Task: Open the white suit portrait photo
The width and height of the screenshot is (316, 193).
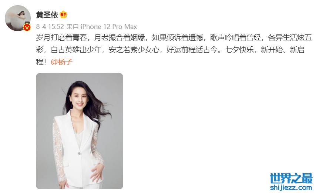Action: (x=80, y=131)
